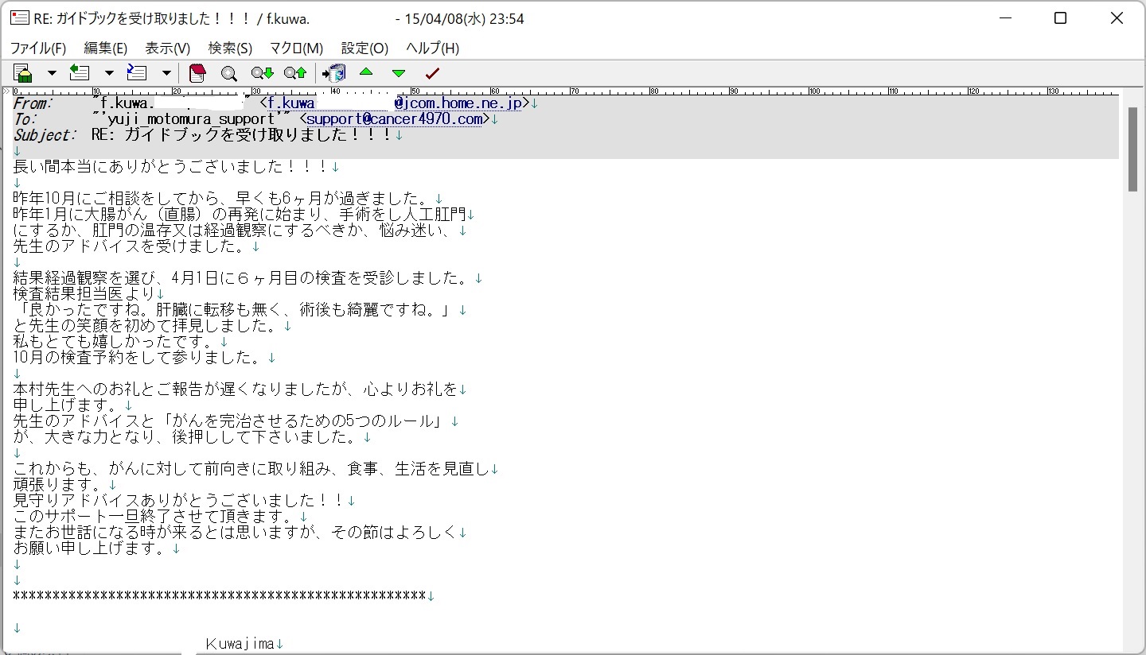Screen dimensions: 1146x655
Task: Expand the forward icon dropdown arrow
Action: [x=166, y=73]
